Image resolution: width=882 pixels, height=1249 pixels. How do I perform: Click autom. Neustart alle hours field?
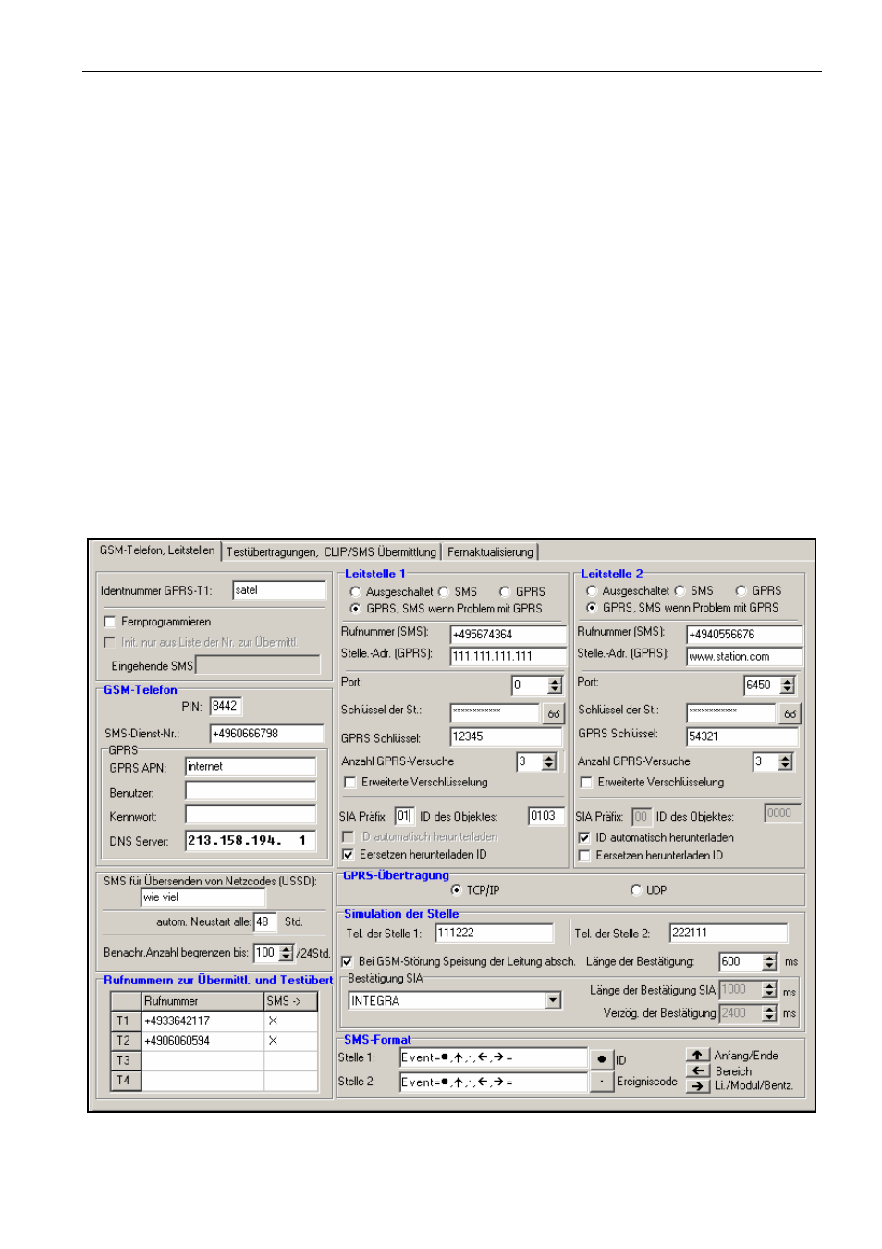pos(265,922)
